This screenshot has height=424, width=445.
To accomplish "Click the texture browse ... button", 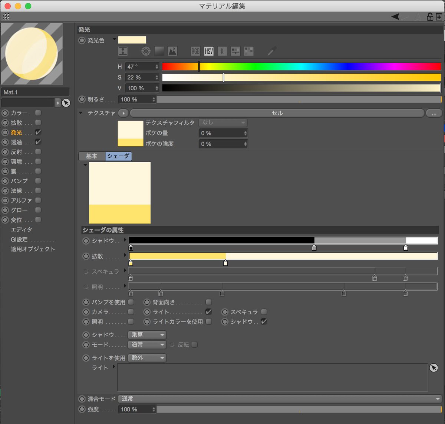I will pos(434,113).
